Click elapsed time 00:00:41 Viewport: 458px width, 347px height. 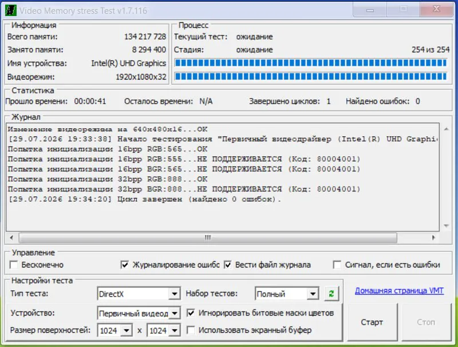click(90, 101)
